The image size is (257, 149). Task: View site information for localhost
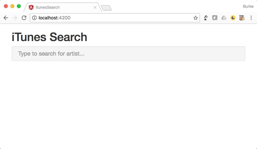tap(34, 18)
